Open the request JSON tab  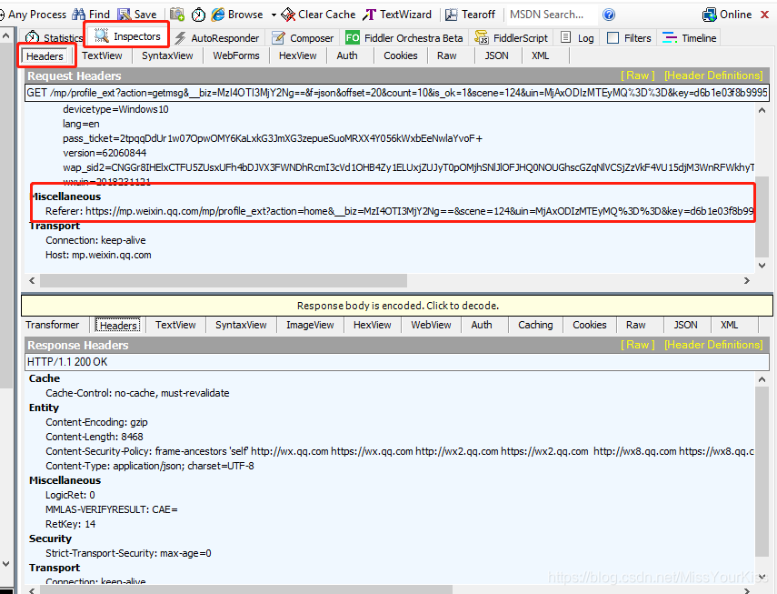[x=496, y=55]
